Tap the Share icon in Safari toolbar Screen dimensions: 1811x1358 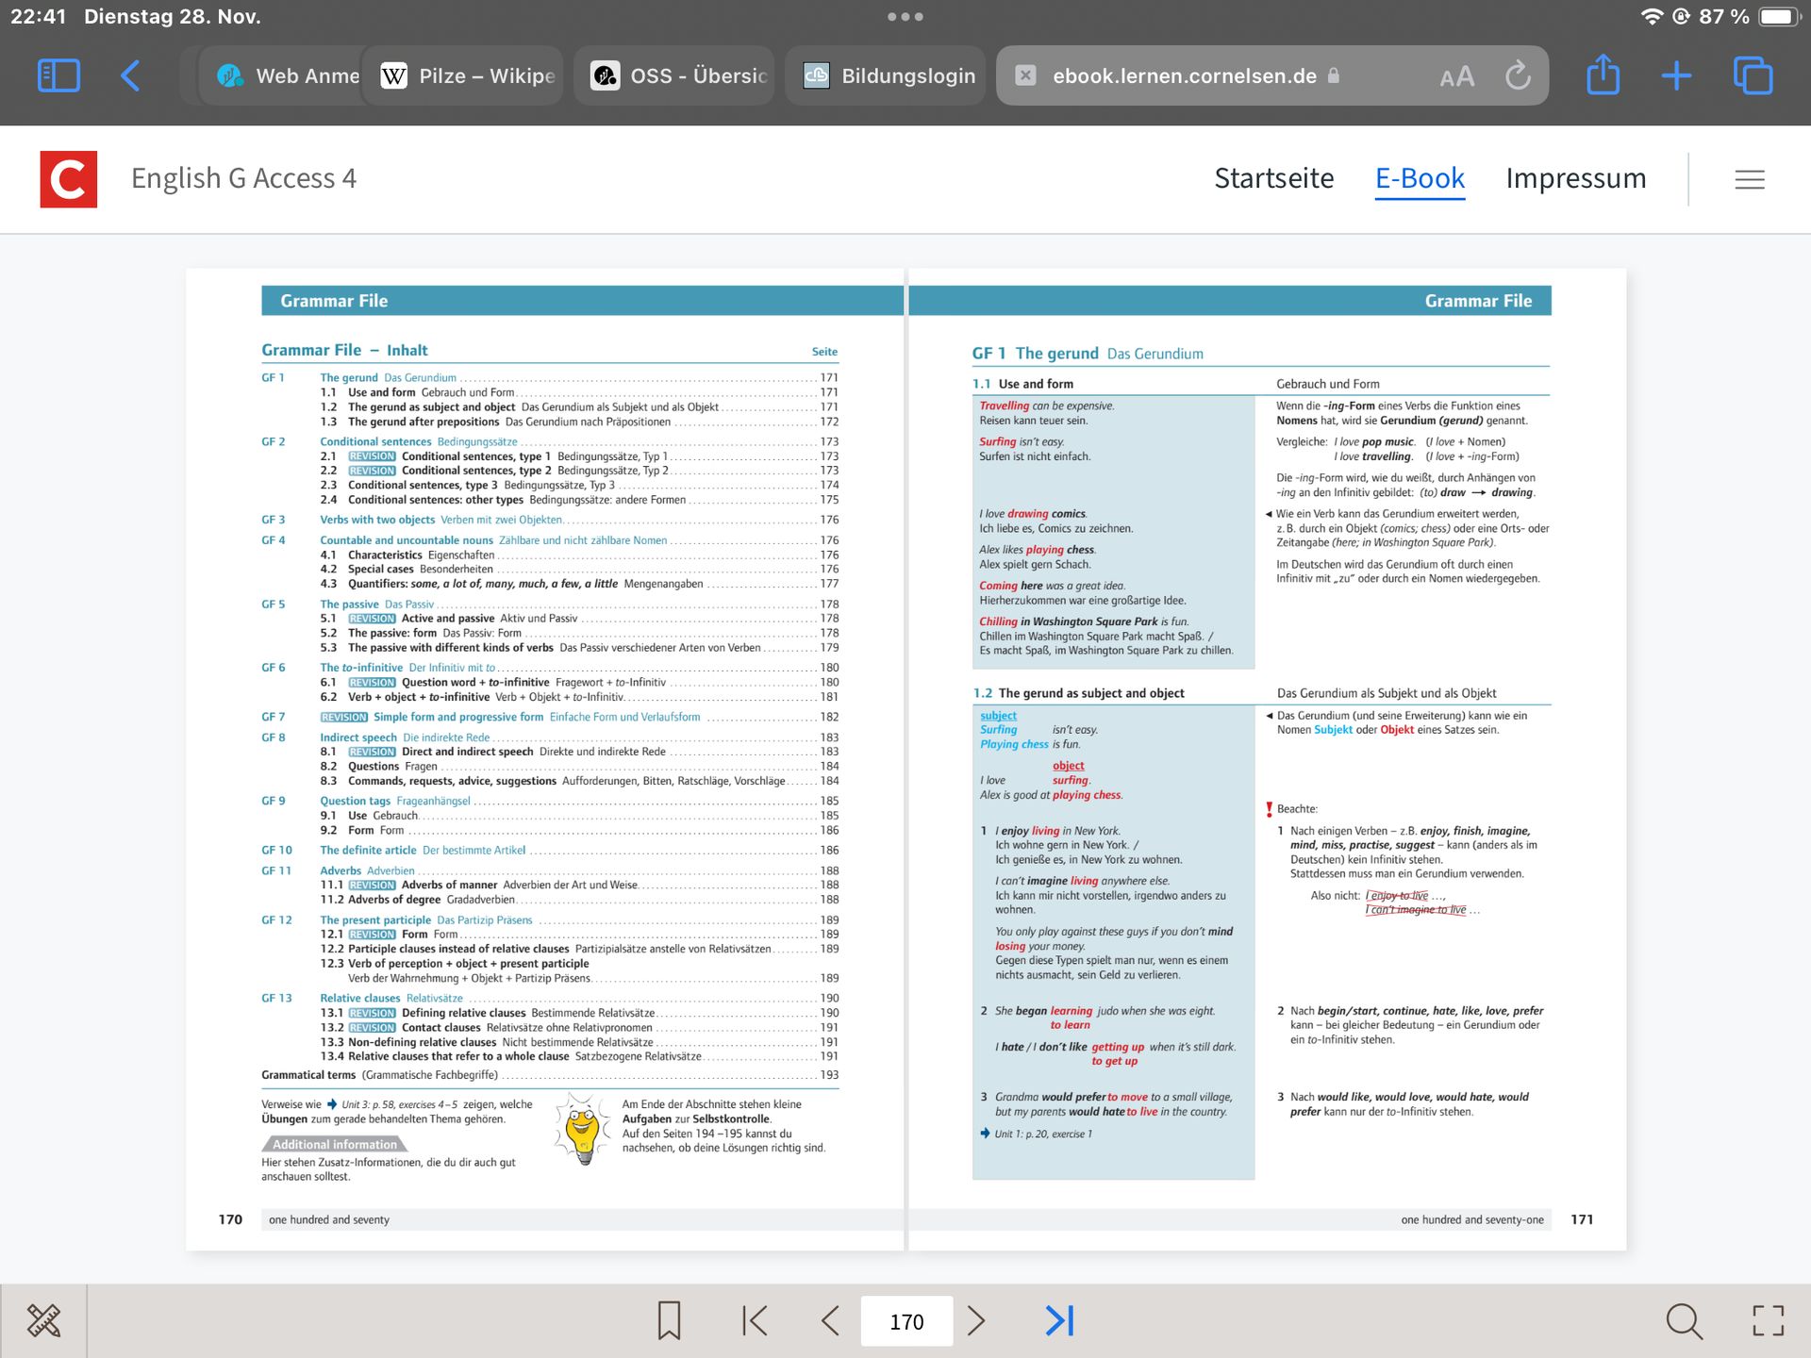click(1603, 75)
